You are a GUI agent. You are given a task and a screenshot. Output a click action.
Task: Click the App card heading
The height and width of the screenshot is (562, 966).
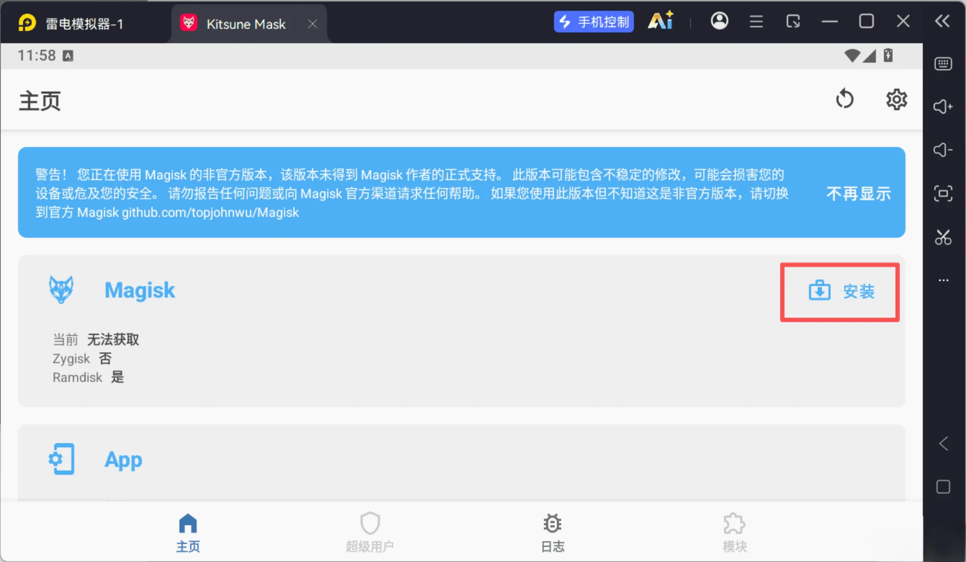(123, 460)
